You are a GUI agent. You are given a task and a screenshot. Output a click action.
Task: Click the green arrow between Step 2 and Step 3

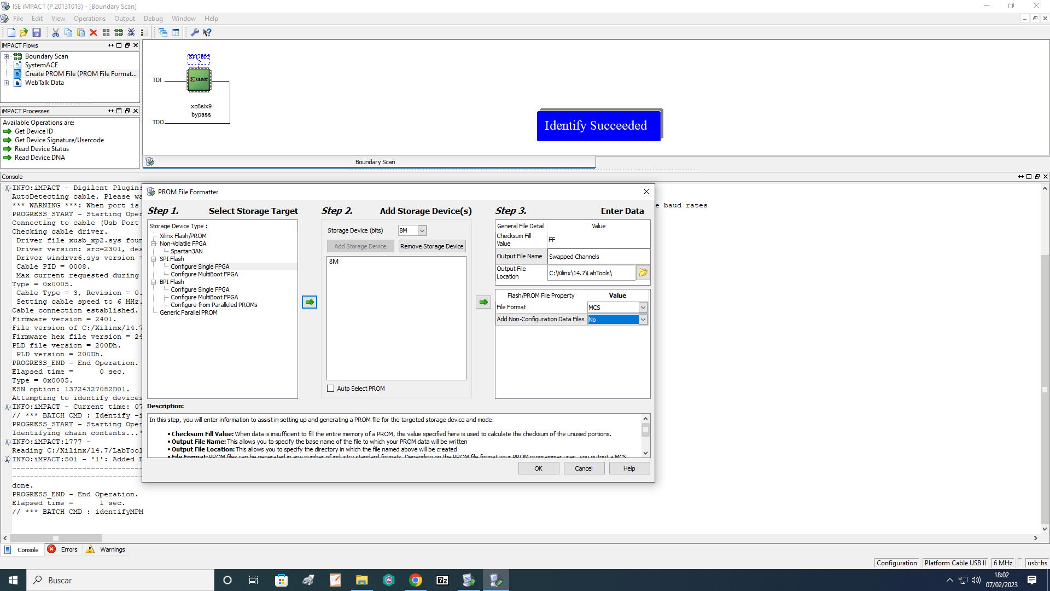tap(483, 302)
